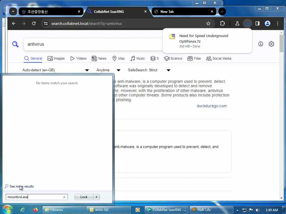The image size is (286, 214).
Task: Click the browser forward arrow
Action: (x=24, y=23)
